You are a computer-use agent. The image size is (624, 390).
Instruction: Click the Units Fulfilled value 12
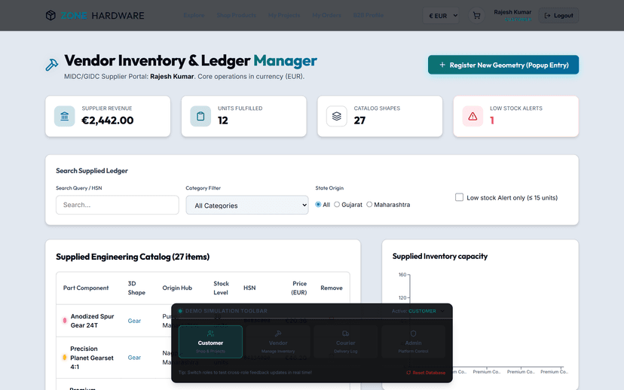pos(223,120)
